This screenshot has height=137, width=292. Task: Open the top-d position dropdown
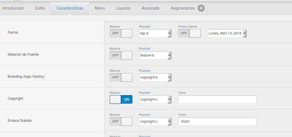coord(155,33)
